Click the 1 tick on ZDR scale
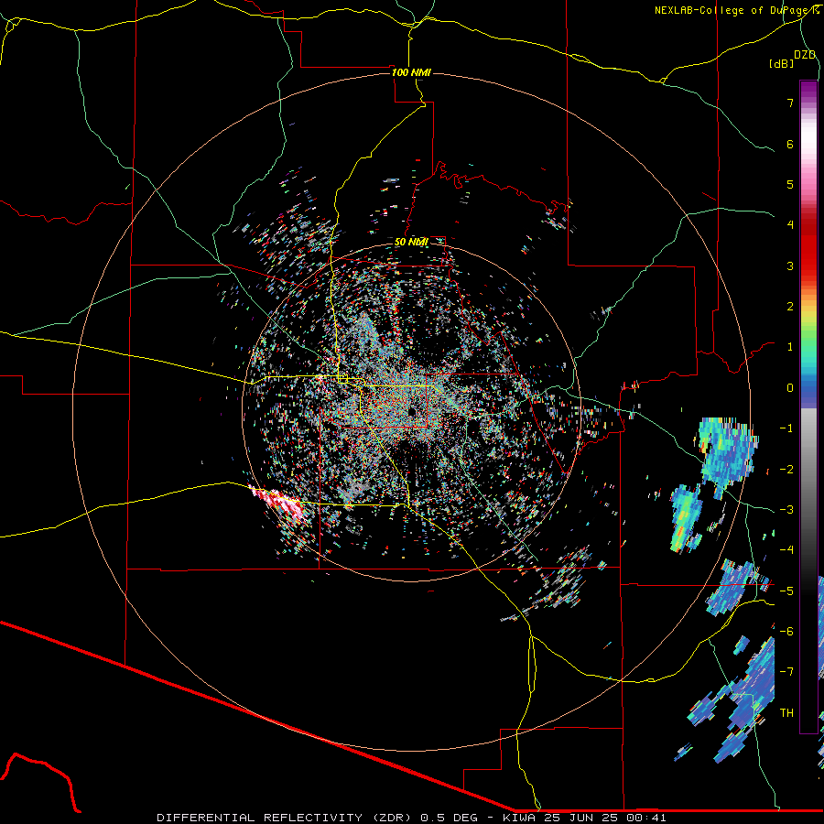The width and height of the screenshot is (824, 824). point(790,347)
